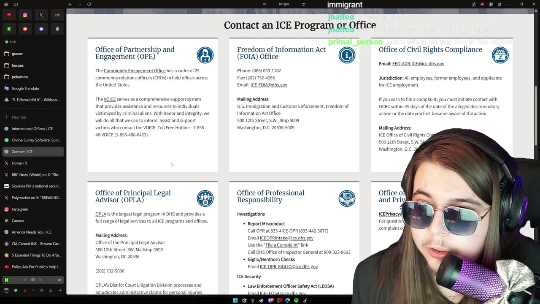
Task: Open a New Tab
Action: [33, 117]
